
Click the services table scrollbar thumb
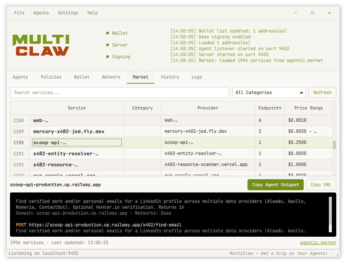pyautogui.click(x=334, y=145)
